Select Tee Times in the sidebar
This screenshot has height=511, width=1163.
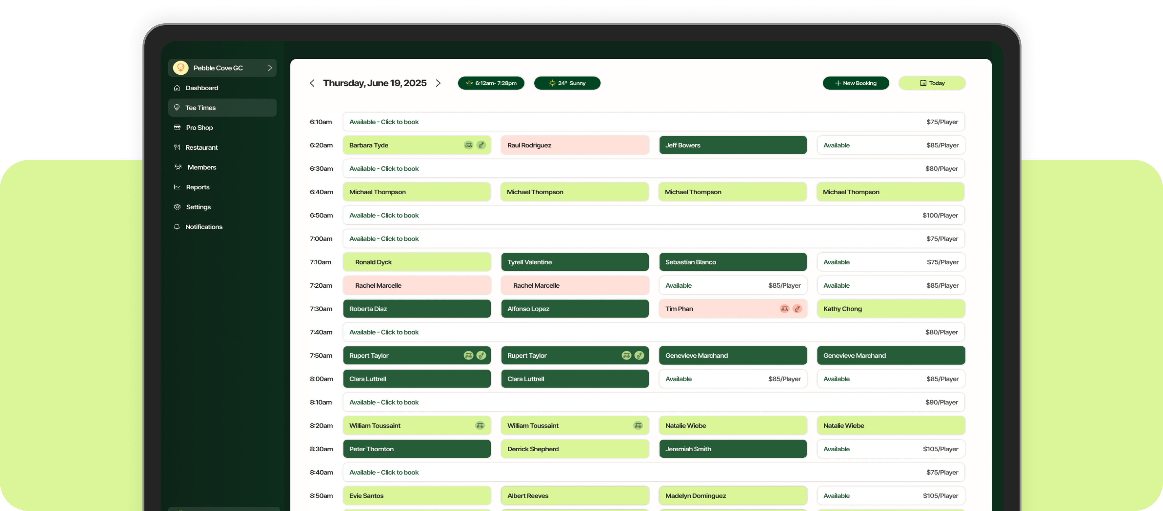click(222, 108)
